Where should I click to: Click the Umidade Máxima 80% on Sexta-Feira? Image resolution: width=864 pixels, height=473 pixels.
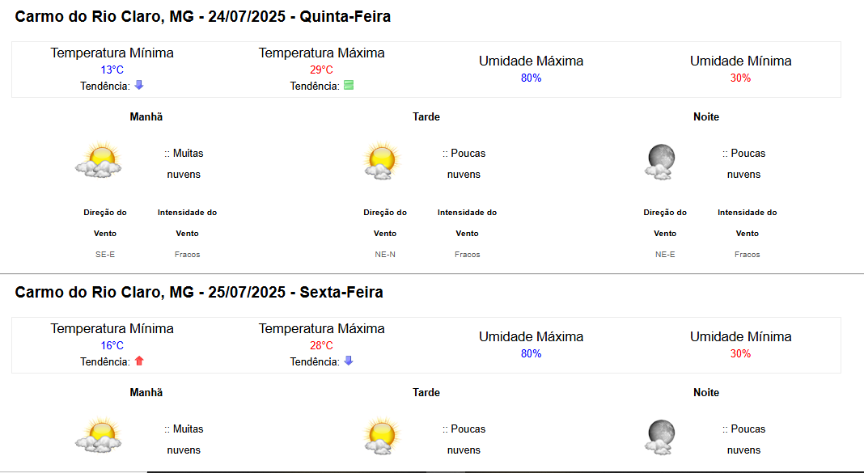click(532, 353)
